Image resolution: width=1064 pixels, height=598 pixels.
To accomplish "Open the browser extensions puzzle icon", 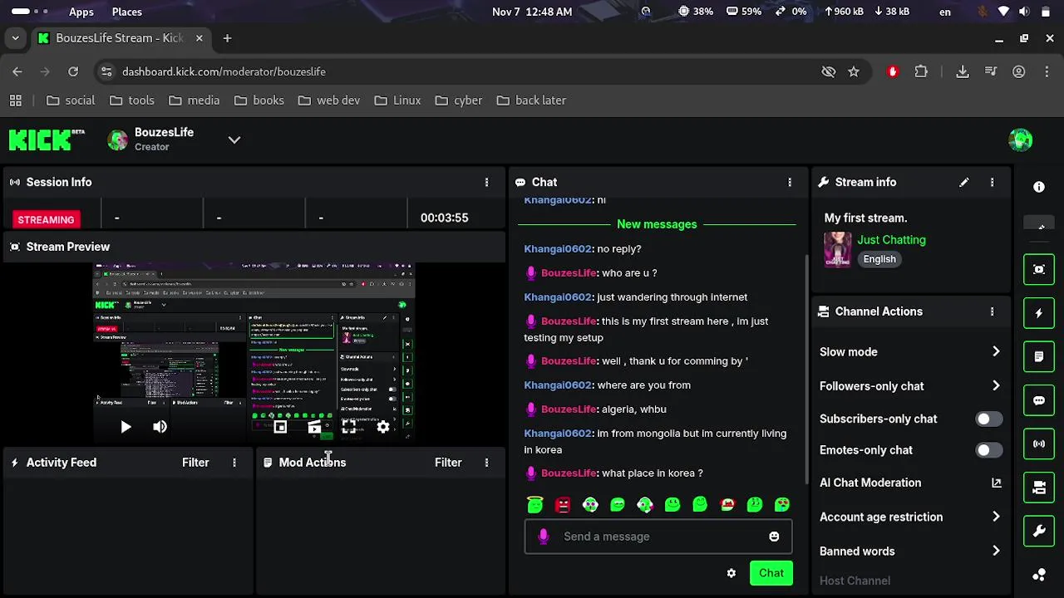I will [x=921, y=71].
